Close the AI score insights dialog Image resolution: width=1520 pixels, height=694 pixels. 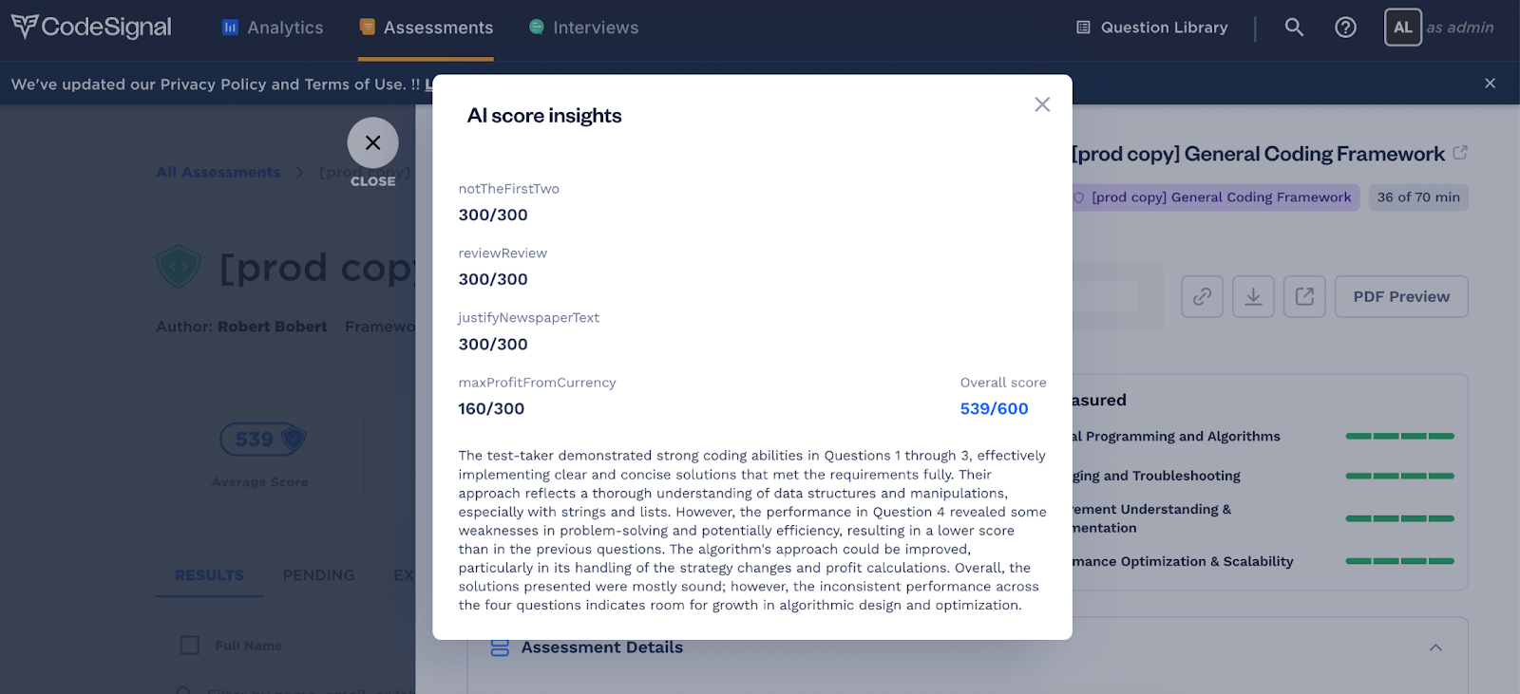(x=1042, y=104)
